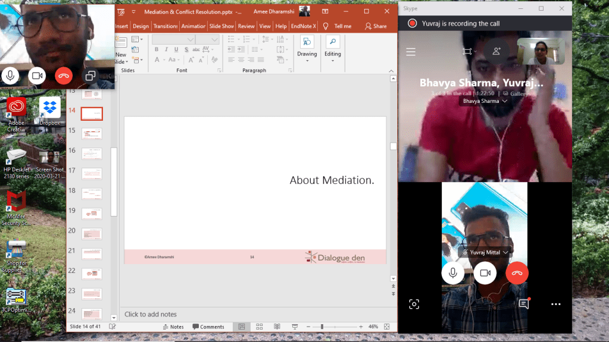The width and height of the screenshot is (609, 342).
Task: Click the Share button in PowerPoint
Action: pyautogui.click(x=376, y=26)
